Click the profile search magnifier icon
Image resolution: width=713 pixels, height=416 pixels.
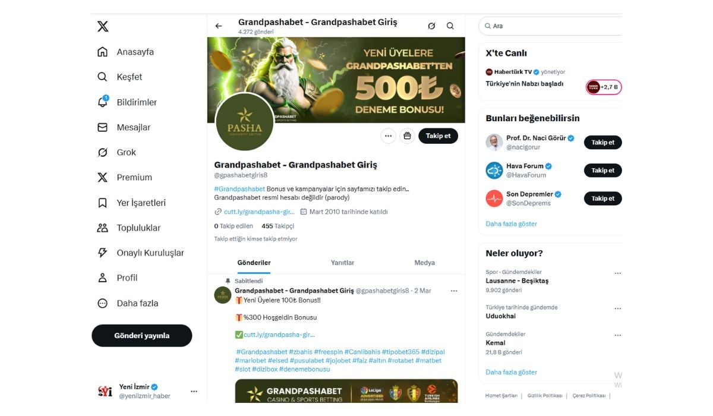pyautogui.click(x=450, y=26)
